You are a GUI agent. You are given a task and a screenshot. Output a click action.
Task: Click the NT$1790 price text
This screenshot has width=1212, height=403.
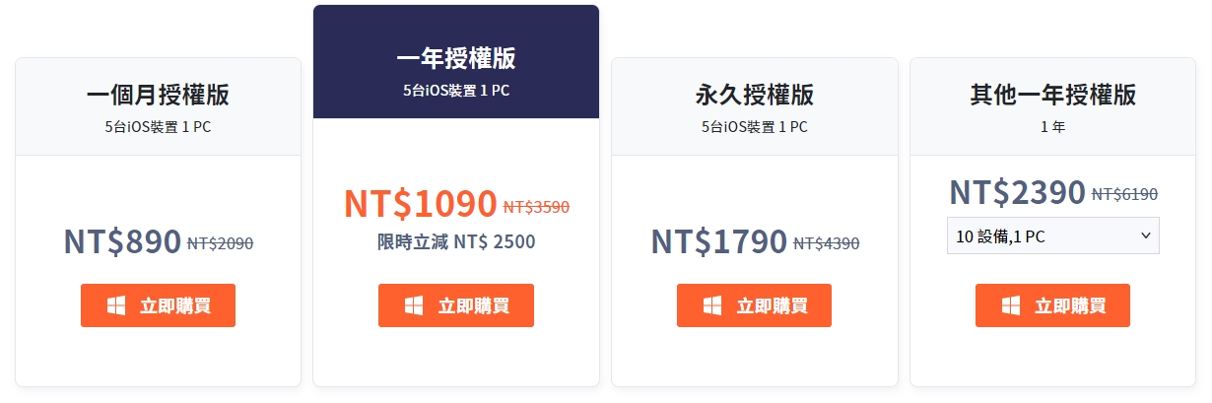click(719, 241)
